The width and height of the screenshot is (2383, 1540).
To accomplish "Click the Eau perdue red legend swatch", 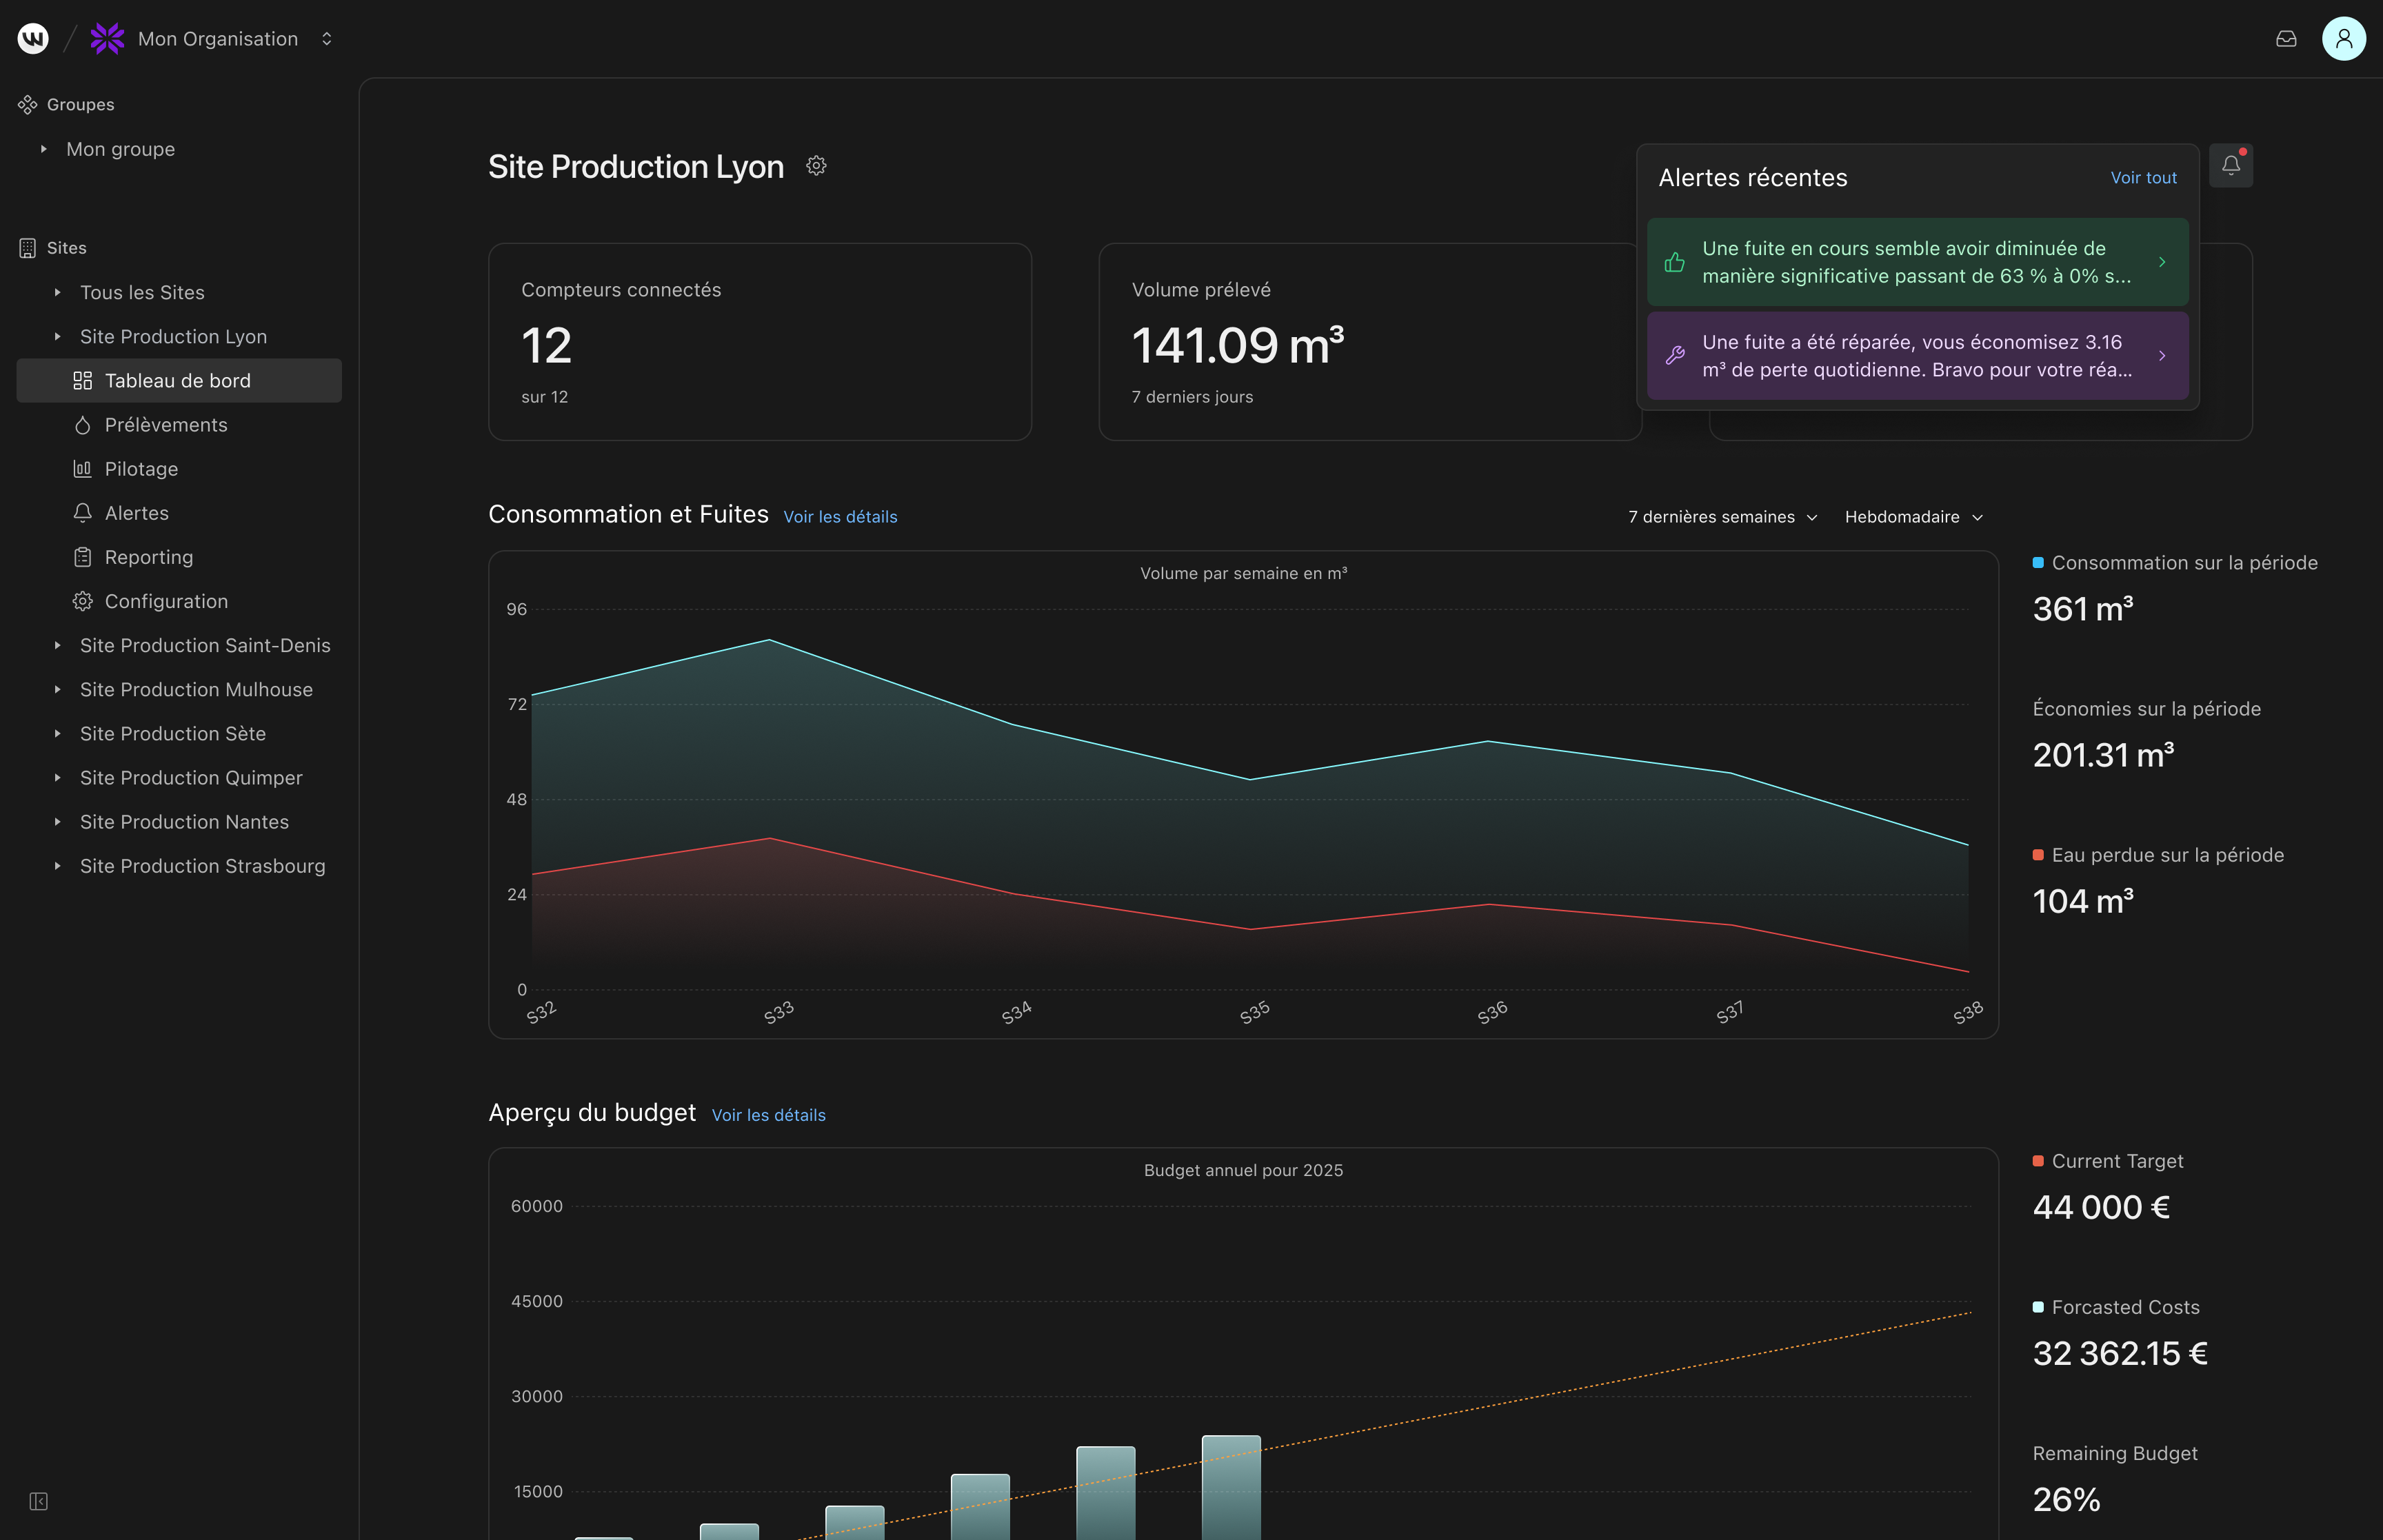I will tap(2038, 855).
